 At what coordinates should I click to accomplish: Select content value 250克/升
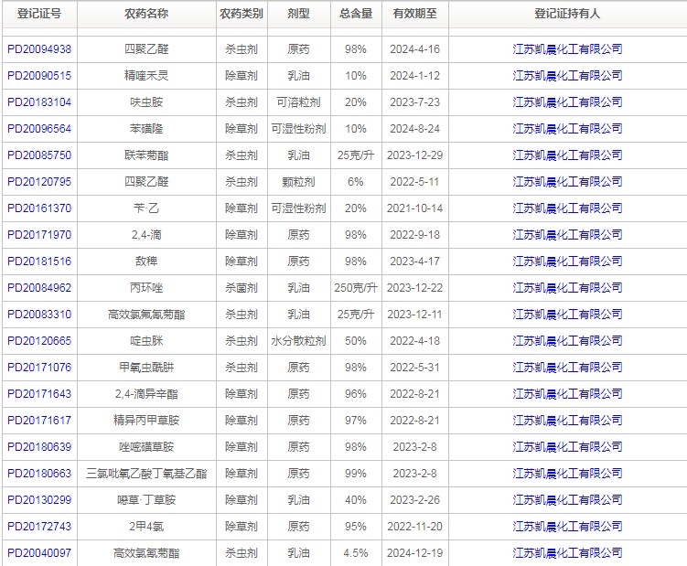[356, 288]
